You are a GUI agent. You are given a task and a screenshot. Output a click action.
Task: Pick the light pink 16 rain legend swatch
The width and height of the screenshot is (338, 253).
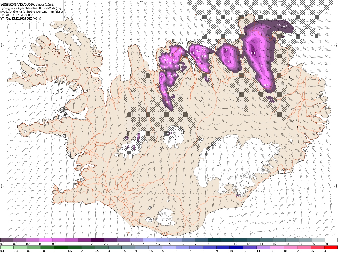277,247
